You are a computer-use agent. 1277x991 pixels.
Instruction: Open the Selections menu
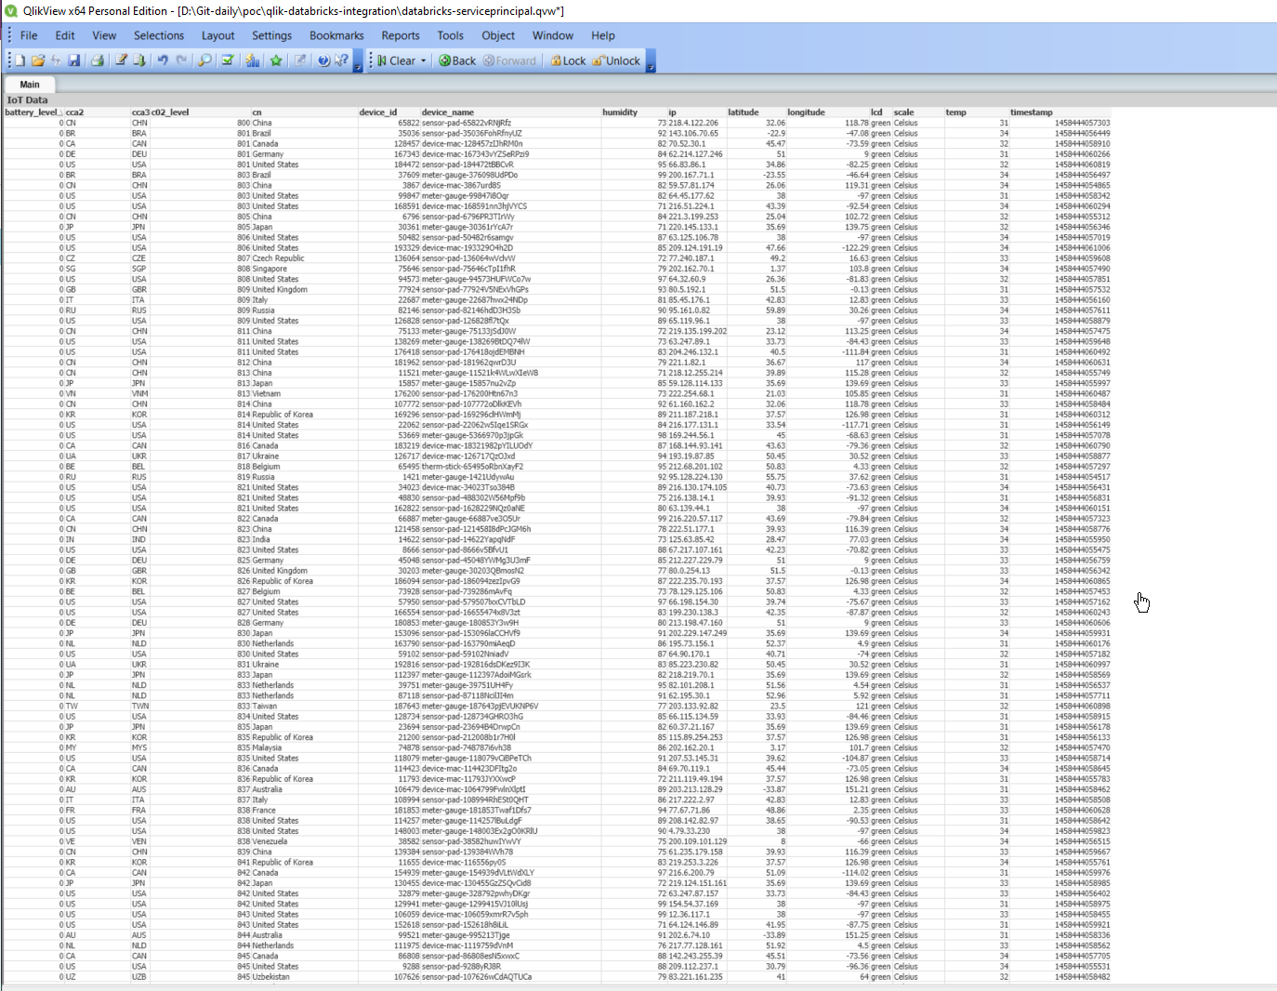(159, 35)
